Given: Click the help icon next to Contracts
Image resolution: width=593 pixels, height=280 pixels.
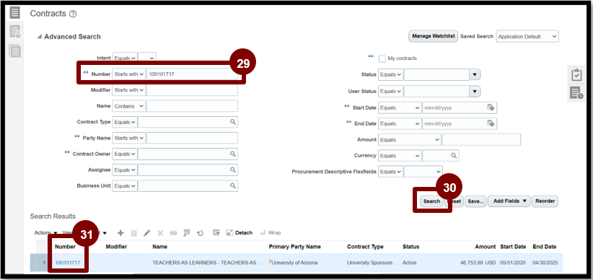Looking at the screenshot, I should pos(73,14).
